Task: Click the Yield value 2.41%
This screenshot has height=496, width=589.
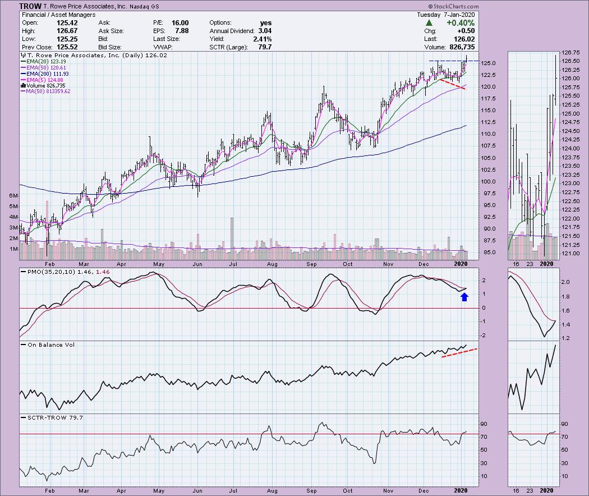Action: tap(262, 39)
